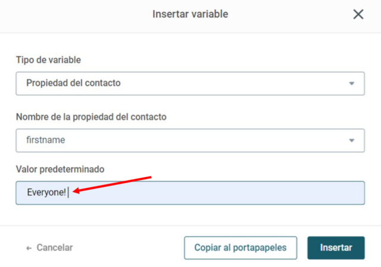Copy variable with Copiar al portapapeles

[x=241, y=248]
